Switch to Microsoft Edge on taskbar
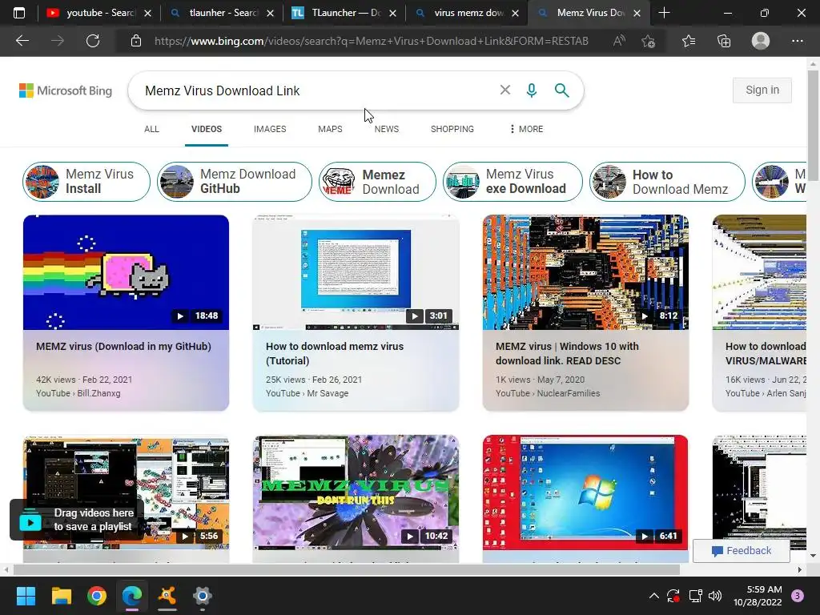820x615 pixels. pos(132,596)
